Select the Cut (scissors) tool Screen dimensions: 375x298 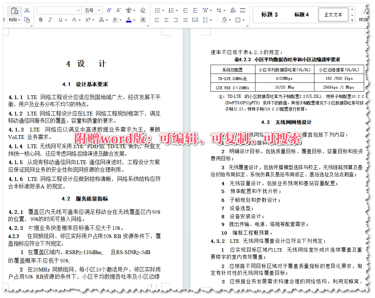[27, 10]
